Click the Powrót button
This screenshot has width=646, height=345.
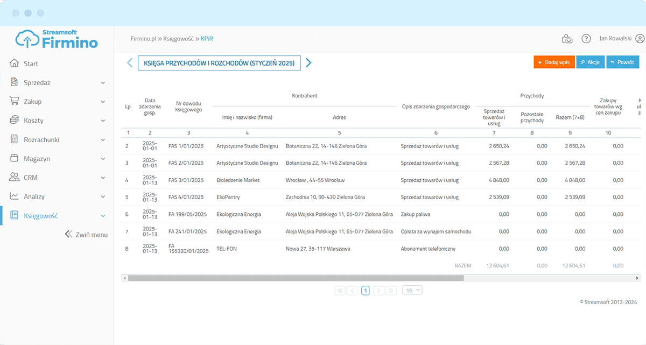623,62
